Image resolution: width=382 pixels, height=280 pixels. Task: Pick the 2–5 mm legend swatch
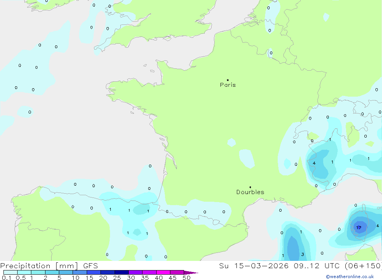(52, 272)
